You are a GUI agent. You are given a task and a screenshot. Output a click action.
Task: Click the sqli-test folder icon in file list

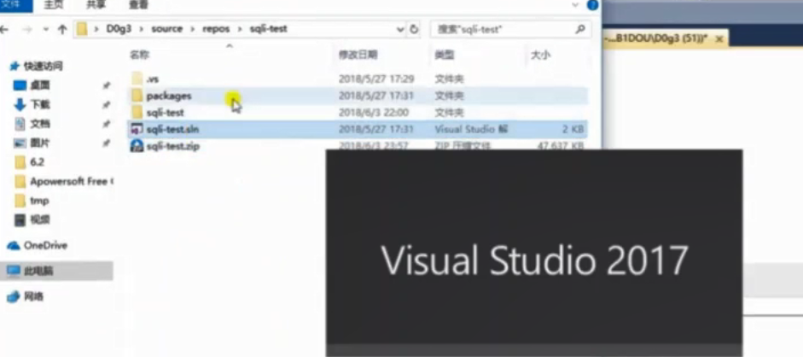(x=137, y=112)
